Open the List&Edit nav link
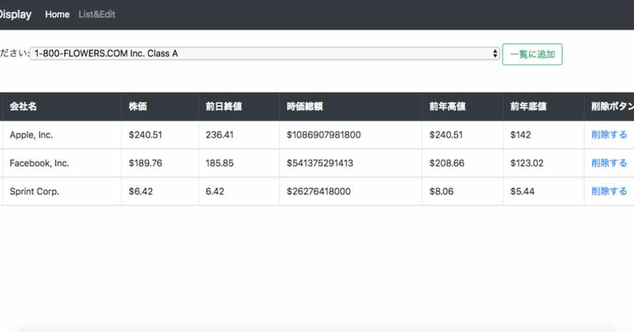Screen dimensions: 634x332 [x=96, y=14]
